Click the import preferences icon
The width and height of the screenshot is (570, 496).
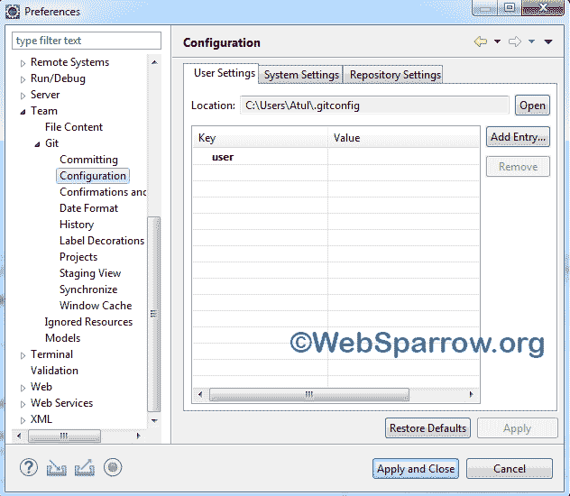[56, 468]
